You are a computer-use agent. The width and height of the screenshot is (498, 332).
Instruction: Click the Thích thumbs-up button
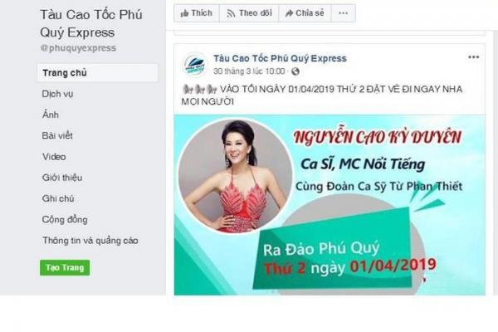[197, 13]
